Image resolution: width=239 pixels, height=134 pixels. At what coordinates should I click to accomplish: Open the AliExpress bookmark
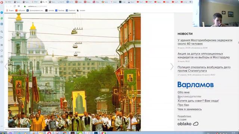tap(20, 10)
